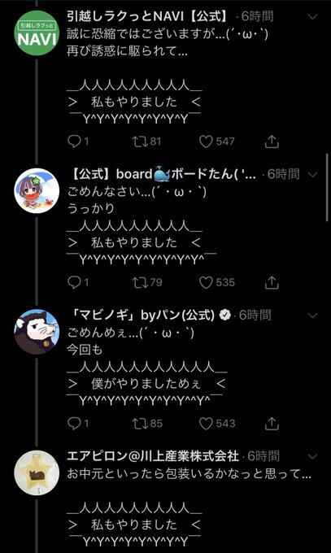Click the vertical scrollbar on right edge

328,187
